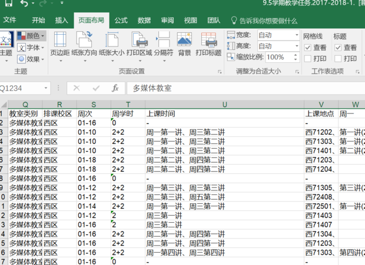Open the 工作表选项 dialog launcher
Viewport: 365px width, 265px height.
pyautogui.click(x=358, y=72)
